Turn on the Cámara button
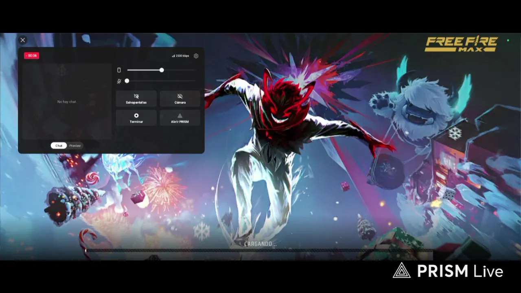Screen dimensions: 521x293 pos(180,98)
